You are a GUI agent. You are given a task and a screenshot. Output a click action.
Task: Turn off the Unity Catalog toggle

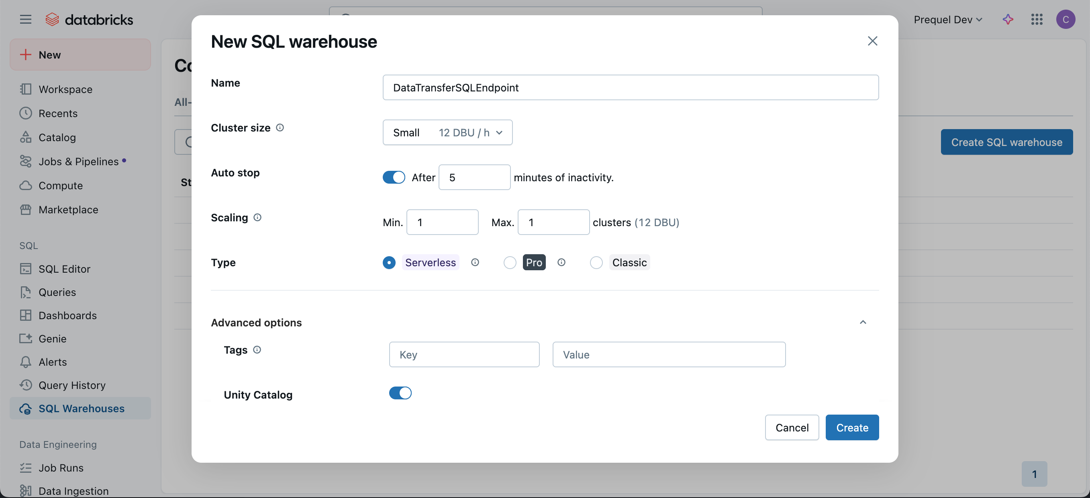pos(400,393)
